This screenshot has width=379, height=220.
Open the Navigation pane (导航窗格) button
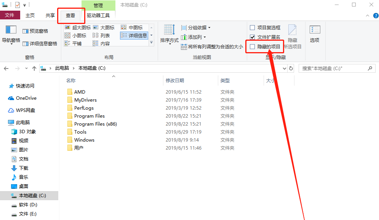11,35
